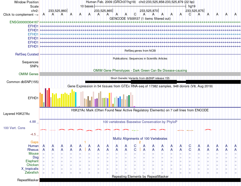Click the orange gap number 2
This screenshot has width=241, height=186.
coord(140,142)
